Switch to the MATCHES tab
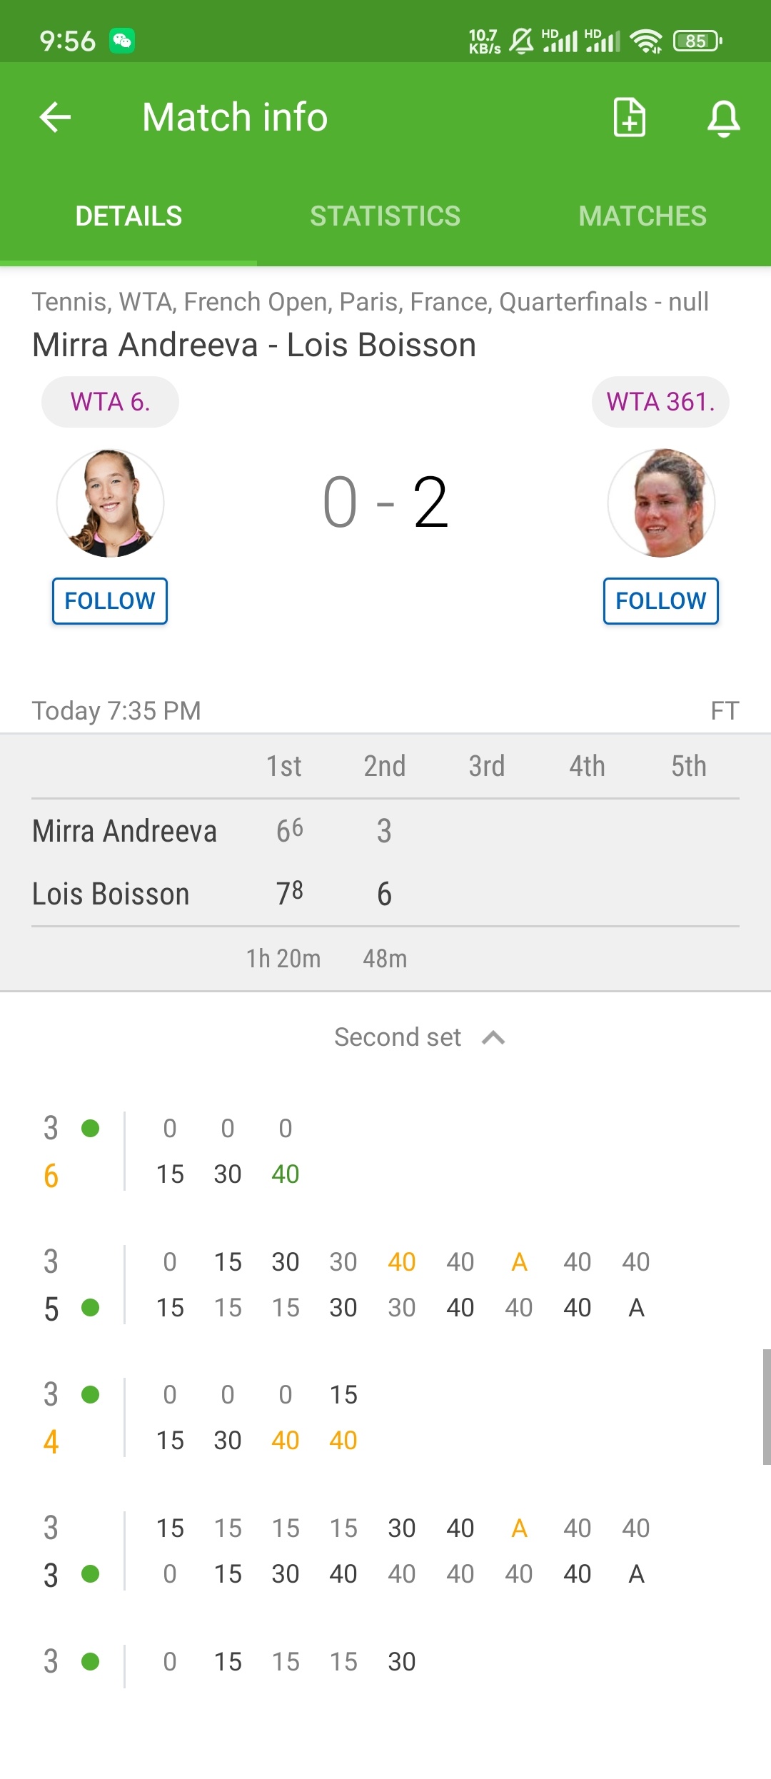 tap(642, 216)
